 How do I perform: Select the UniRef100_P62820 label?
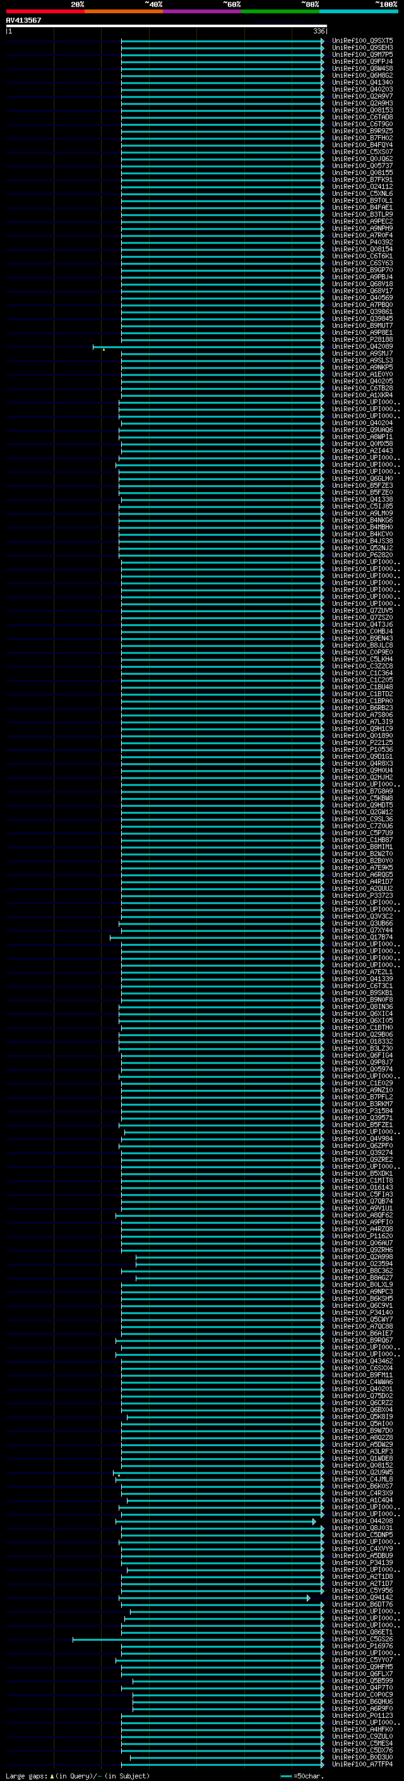click(x=362, y=555)
